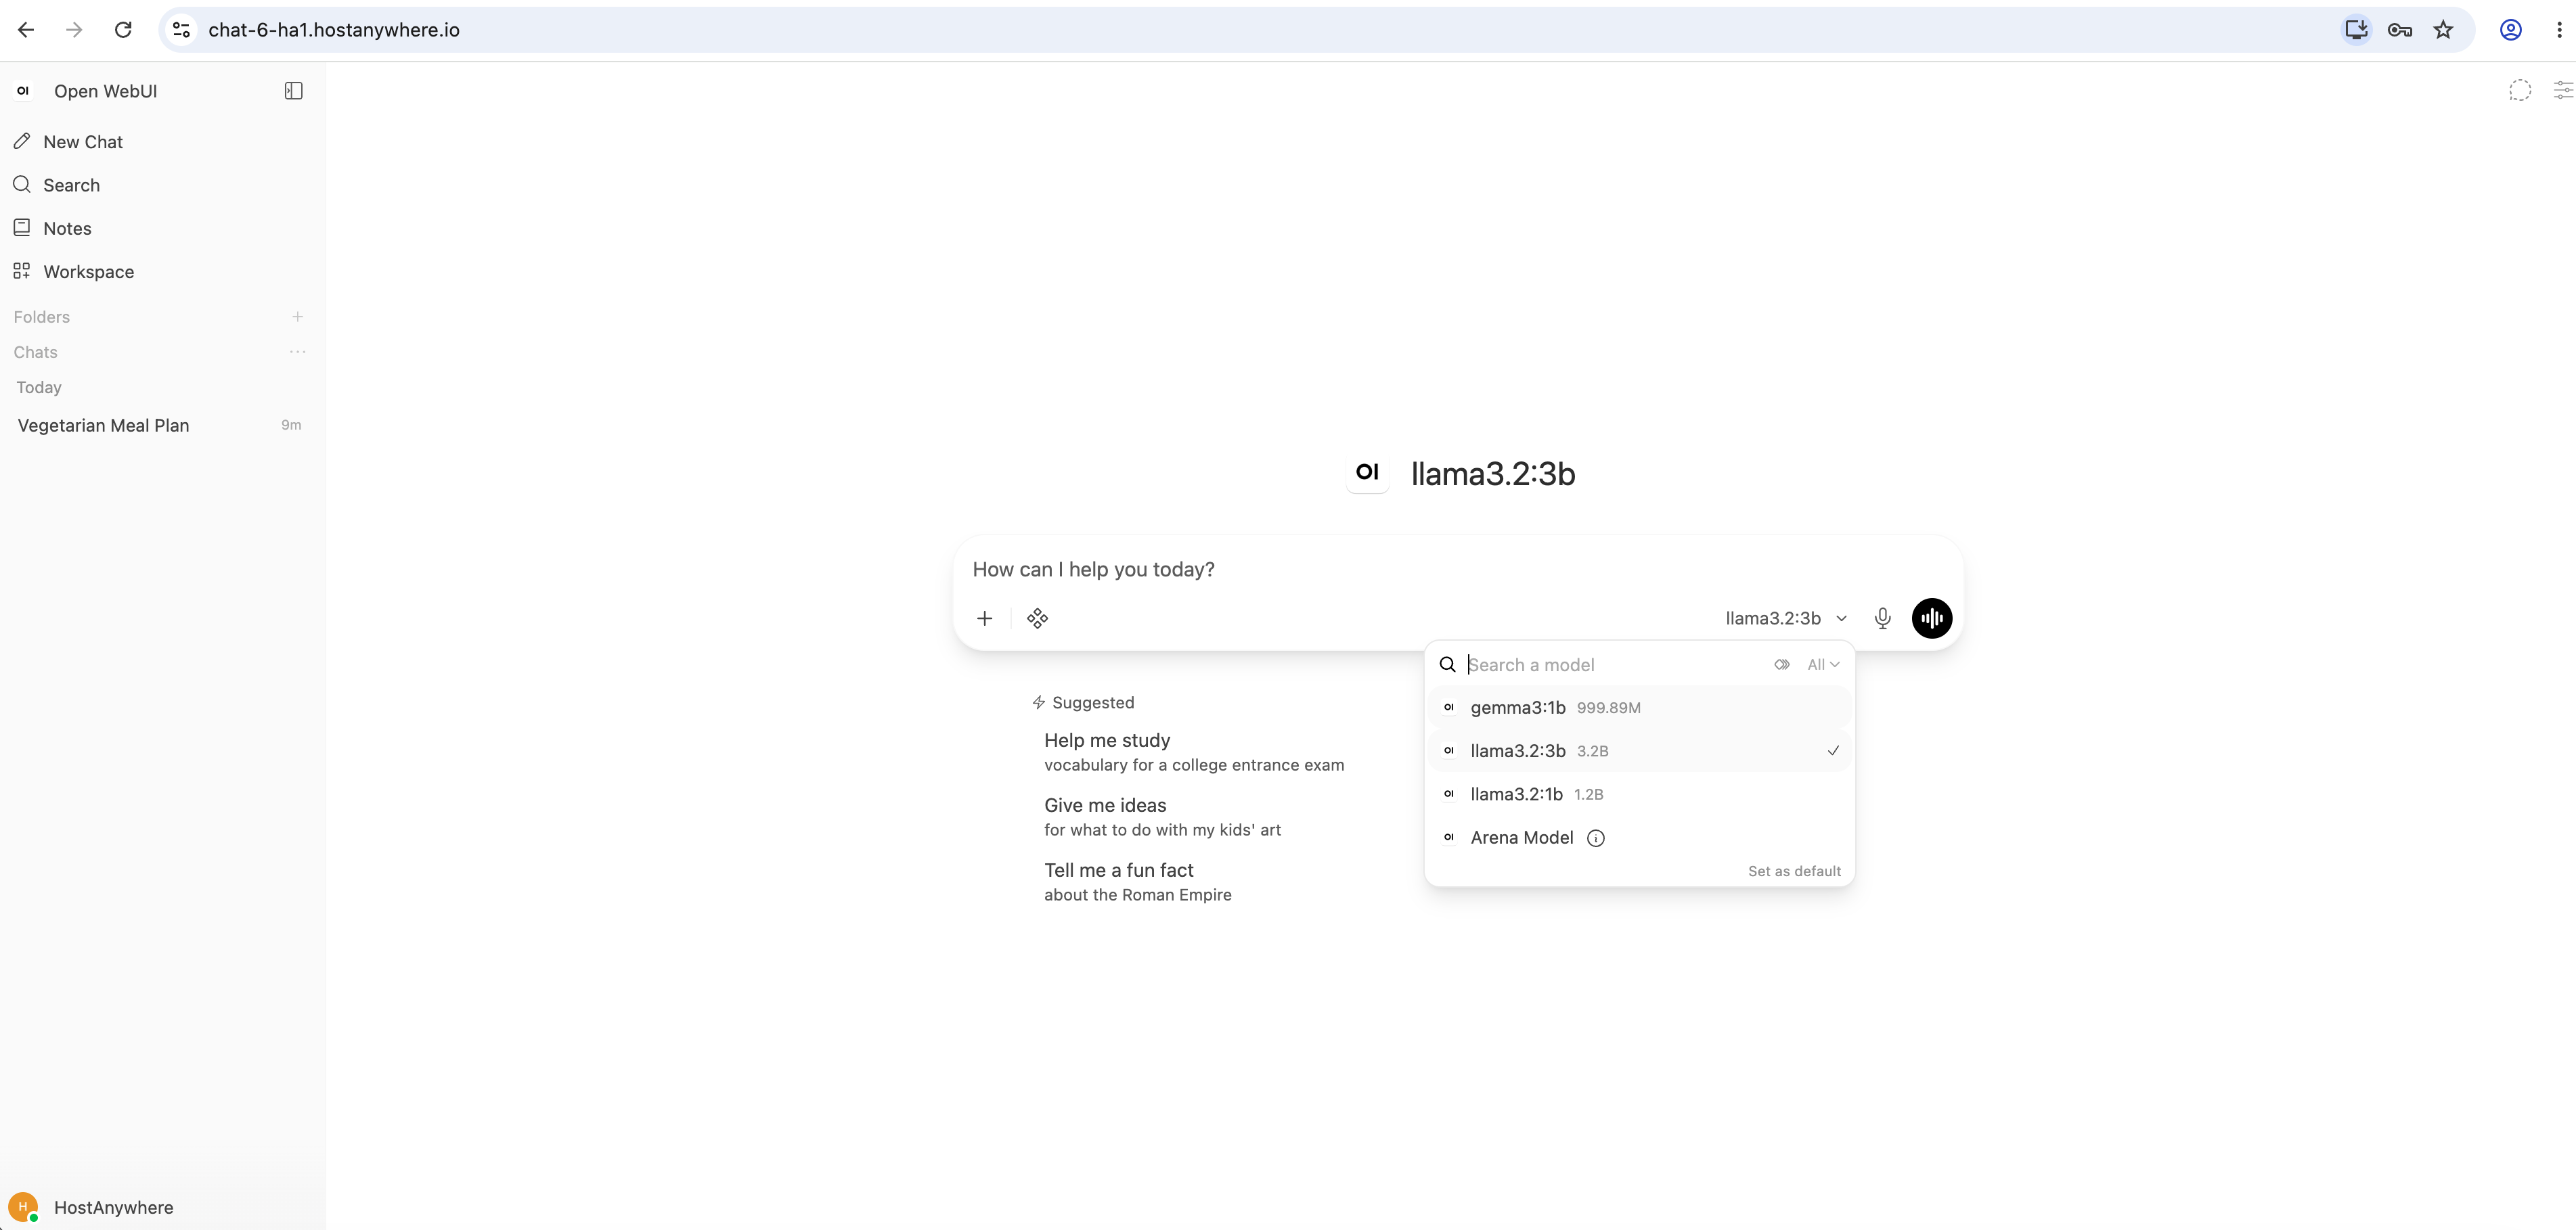Click the message input field
This screenshot has width=2576, height=1230.
pyautogui.click(x=1457, y=569)
